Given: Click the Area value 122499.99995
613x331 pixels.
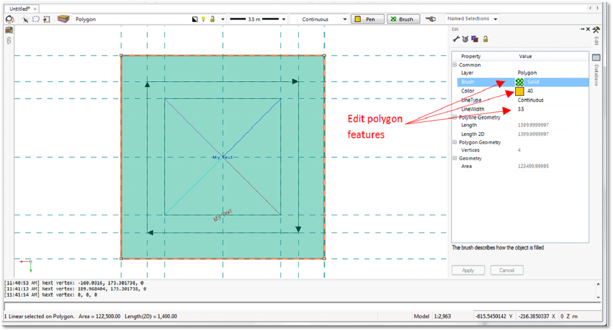Looking at the screenshot, I should coord(533,166).
